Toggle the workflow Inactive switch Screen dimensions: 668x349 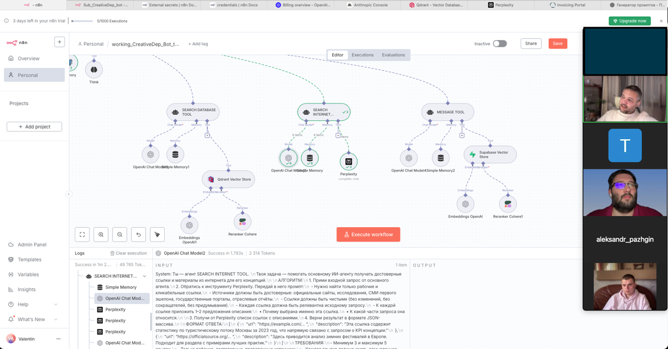click(x=500, y=43)
